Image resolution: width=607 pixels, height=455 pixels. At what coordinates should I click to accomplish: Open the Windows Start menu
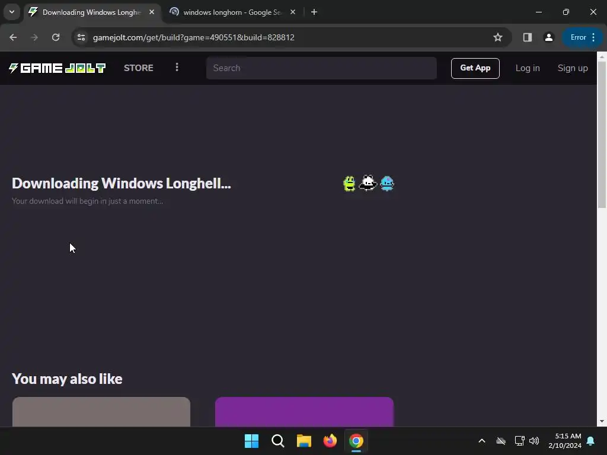[251, 441]
